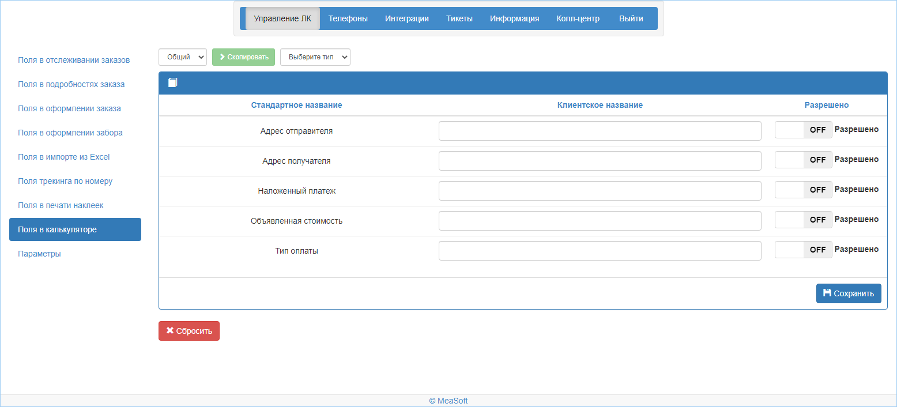Open the Параметры sidebar item
Viewport: 897px width, 407px height.
[x=75, y=254]
